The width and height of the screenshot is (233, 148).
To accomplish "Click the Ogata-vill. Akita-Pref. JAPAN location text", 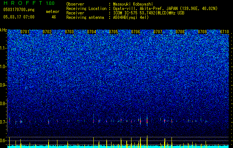I will (x=165, y=9).
